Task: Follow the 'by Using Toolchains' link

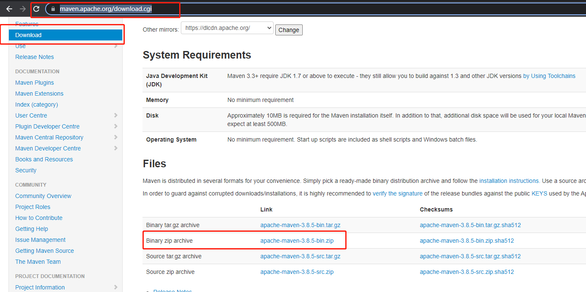Action: pyautogui.click(x=549, y=76)
